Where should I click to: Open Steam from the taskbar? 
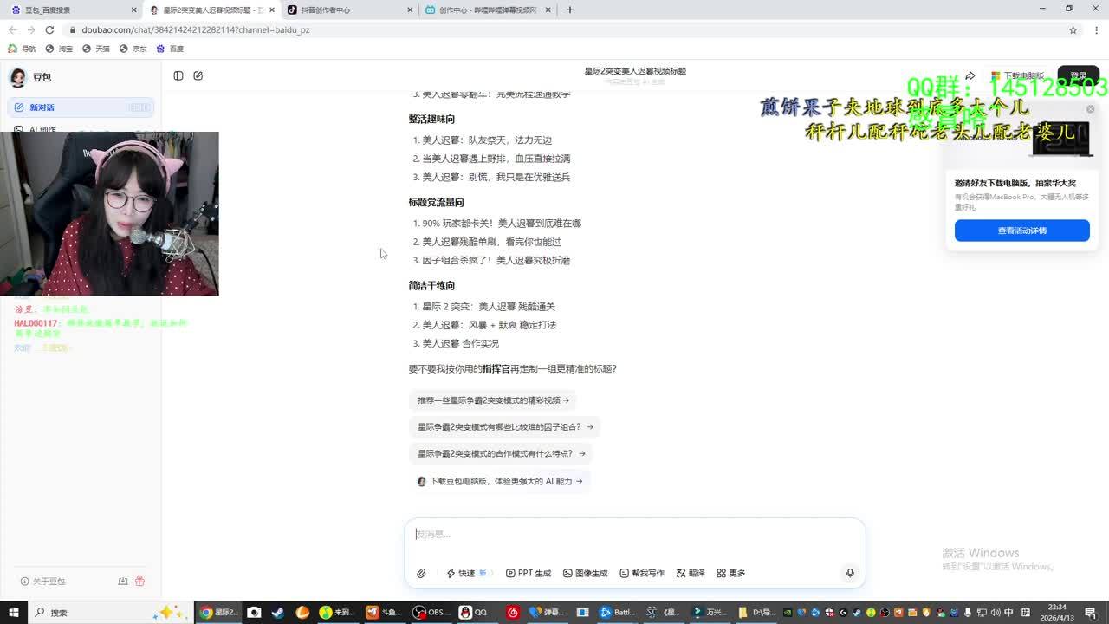tap(277, 613)
